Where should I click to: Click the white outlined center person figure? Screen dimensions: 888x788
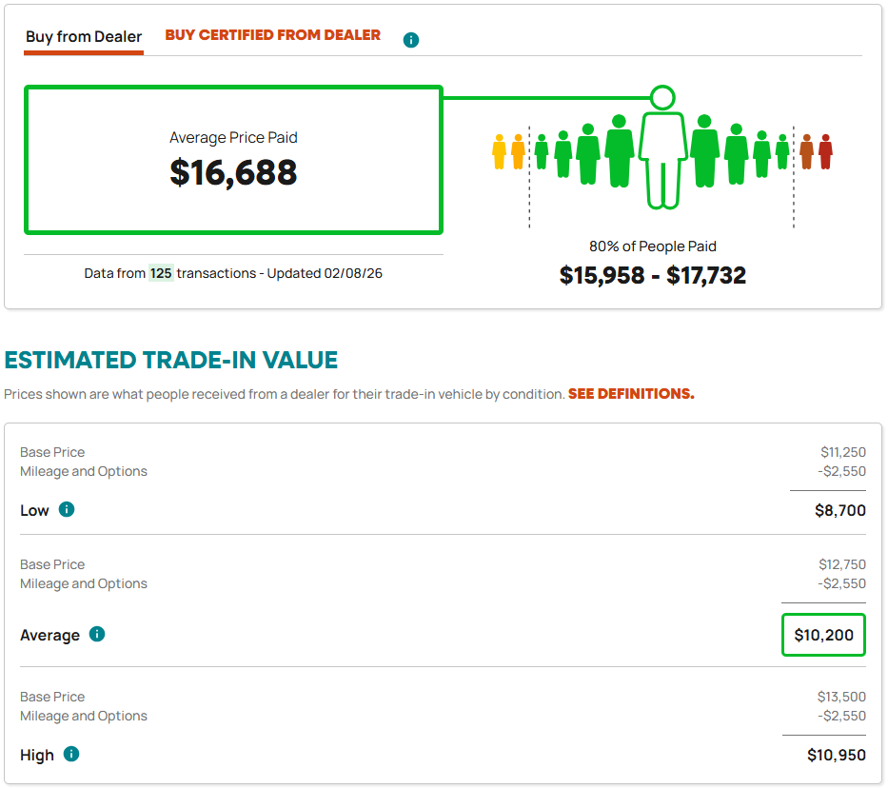[662, 157]
